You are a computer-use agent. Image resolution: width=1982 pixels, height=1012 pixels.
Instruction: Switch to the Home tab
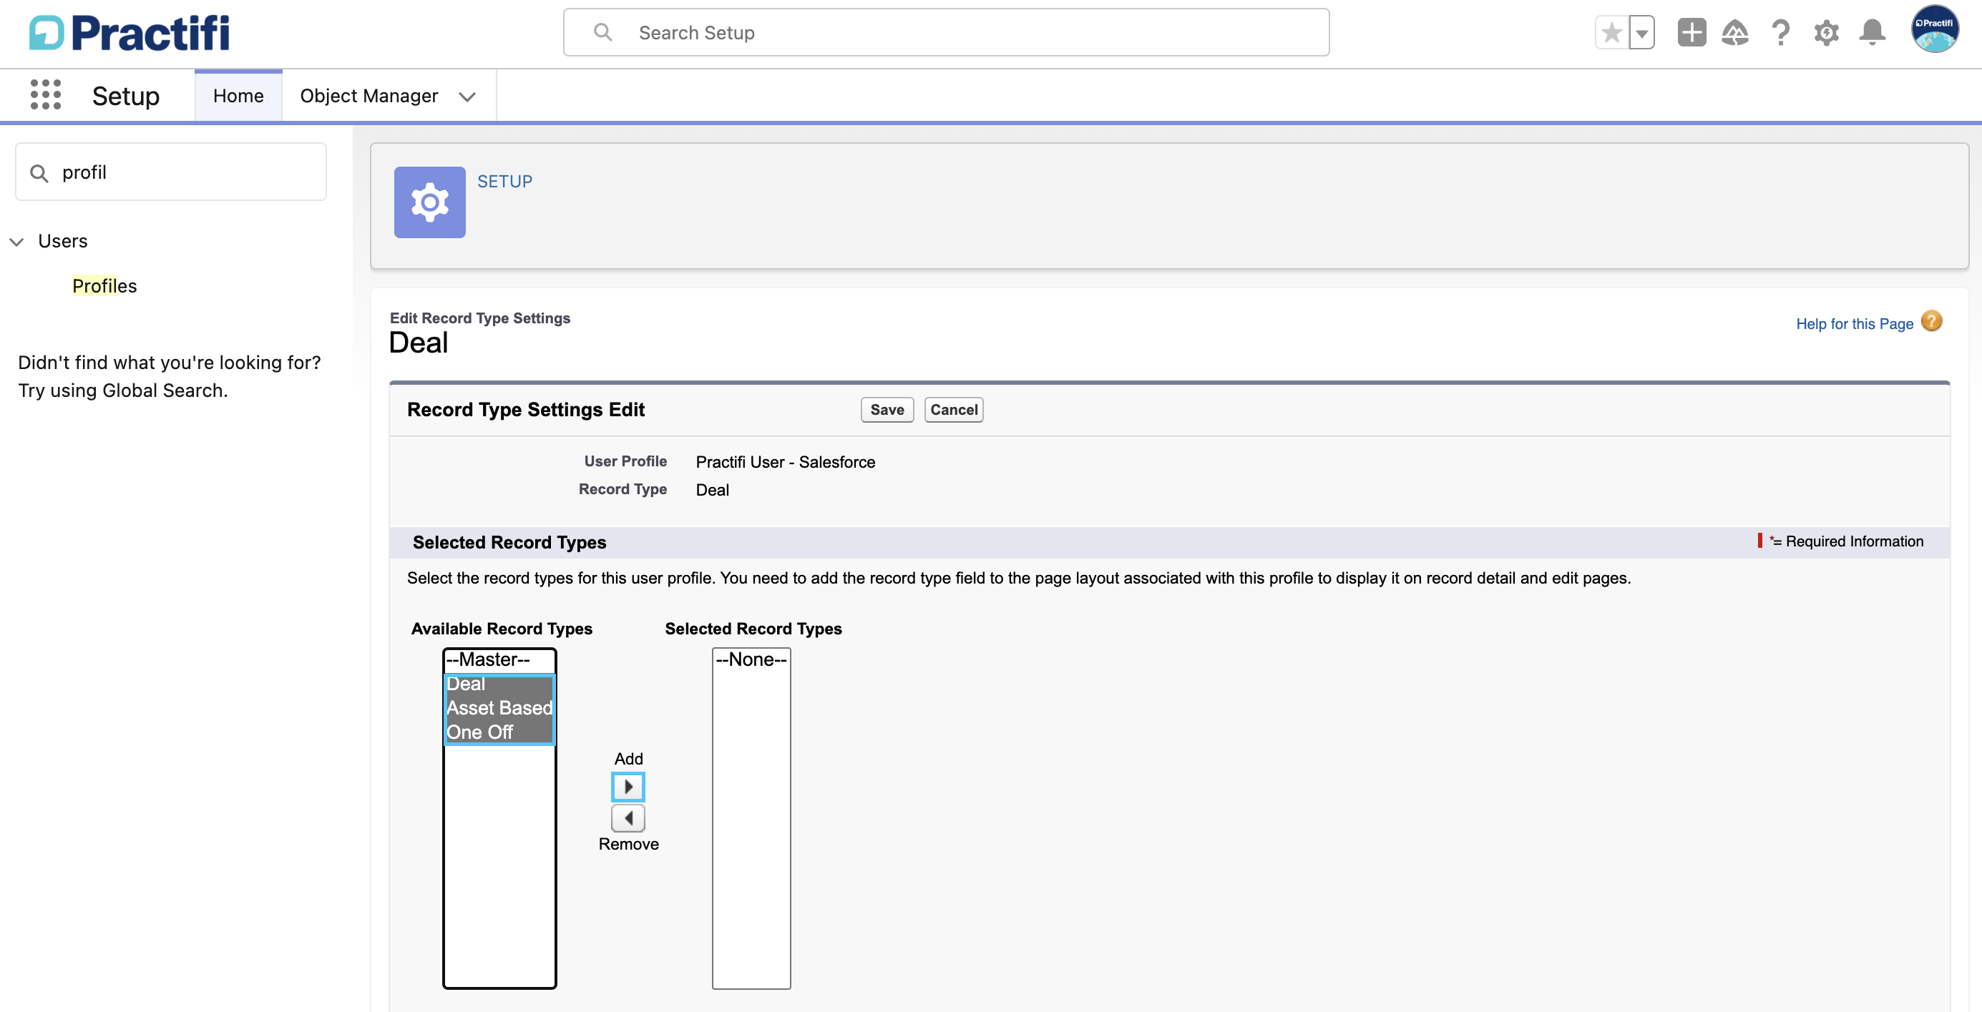pos(238,95)
